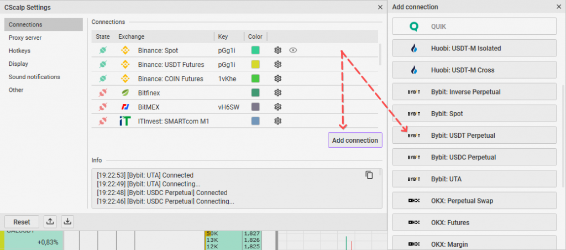This screenshot has height=250, width=566.
Task: Select key text 1vKhe on COIN Futures
Action: pyautogui.click(x=227, y=79)
